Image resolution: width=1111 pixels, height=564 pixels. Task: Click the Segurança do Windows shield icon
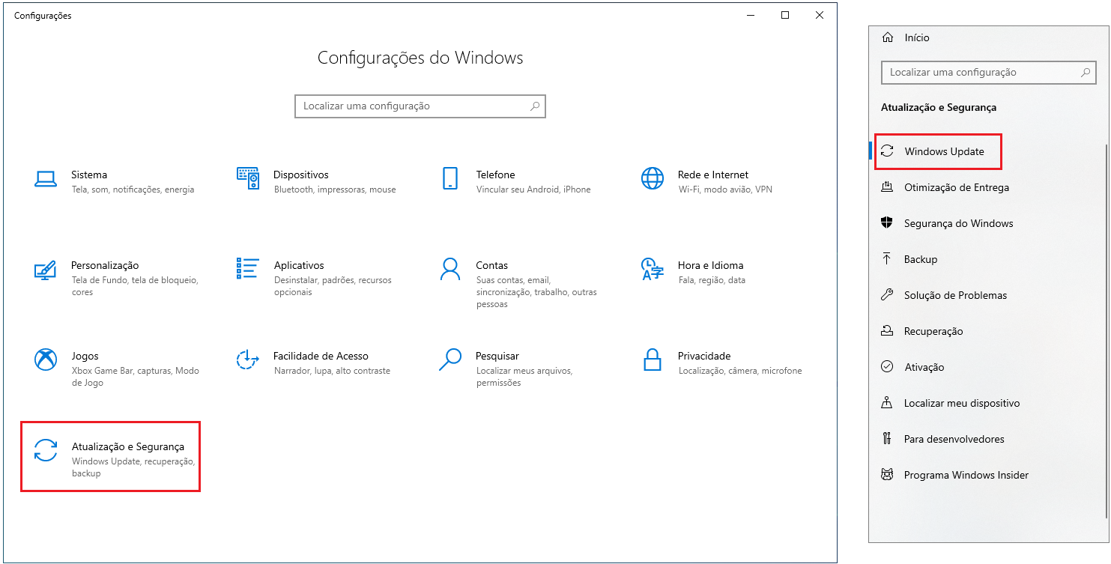887,223
